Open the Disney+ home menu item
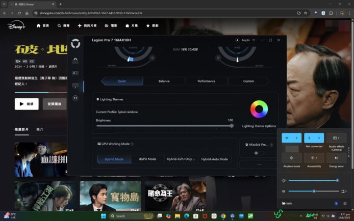Image resolution: width=354 pixels, height=221 pixels. tap(43, 25)
